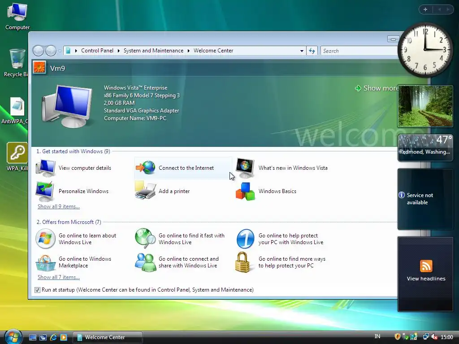The height and width of the screenshot is (344, 459).
Task: Select the Recycle Bin desktop icon
Action: [x=16, y=63]
